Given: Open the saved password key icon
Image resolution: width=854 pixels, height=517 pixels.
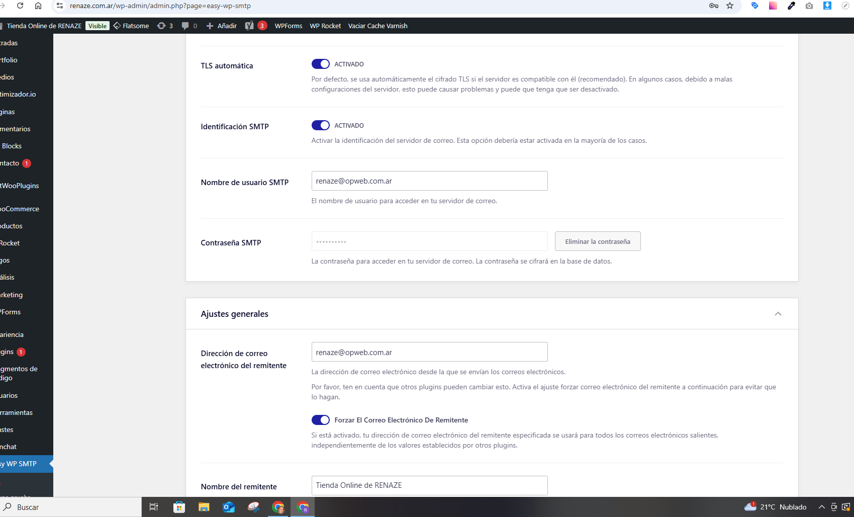Looking at the screenshot, I should [x=713, y=6].
